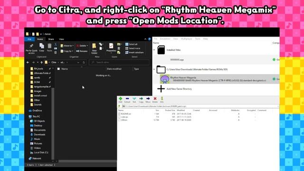Open File tab in Explorer
The image size is (304, 171).
[29, 39]
